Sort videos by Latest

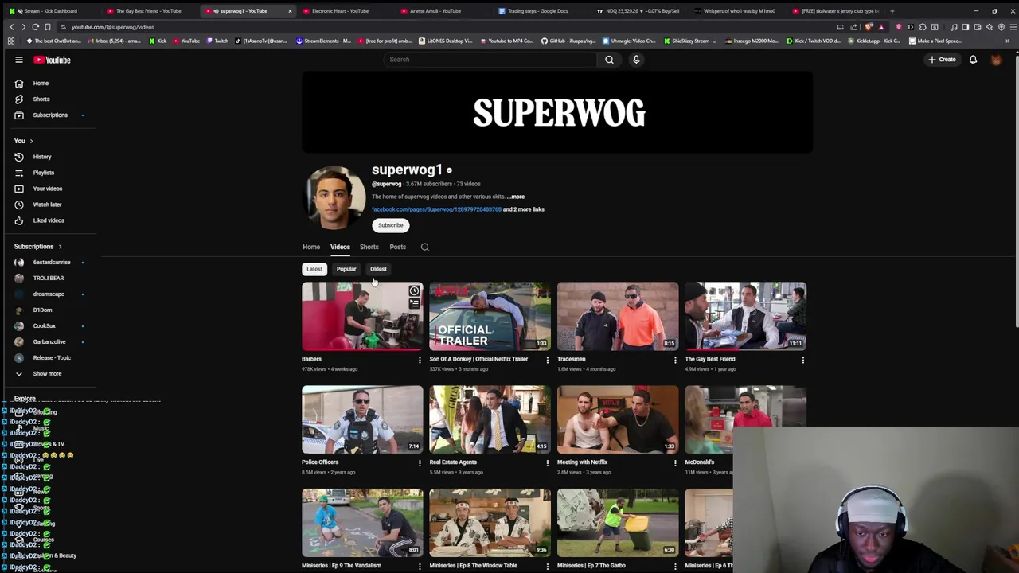[x=314, y=269]
